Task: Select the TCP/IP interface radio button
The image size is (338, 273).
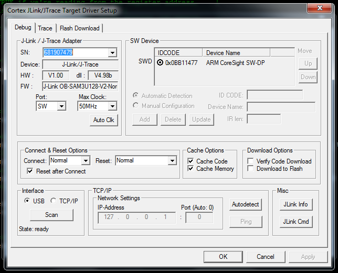Action: tap(54, 201)
